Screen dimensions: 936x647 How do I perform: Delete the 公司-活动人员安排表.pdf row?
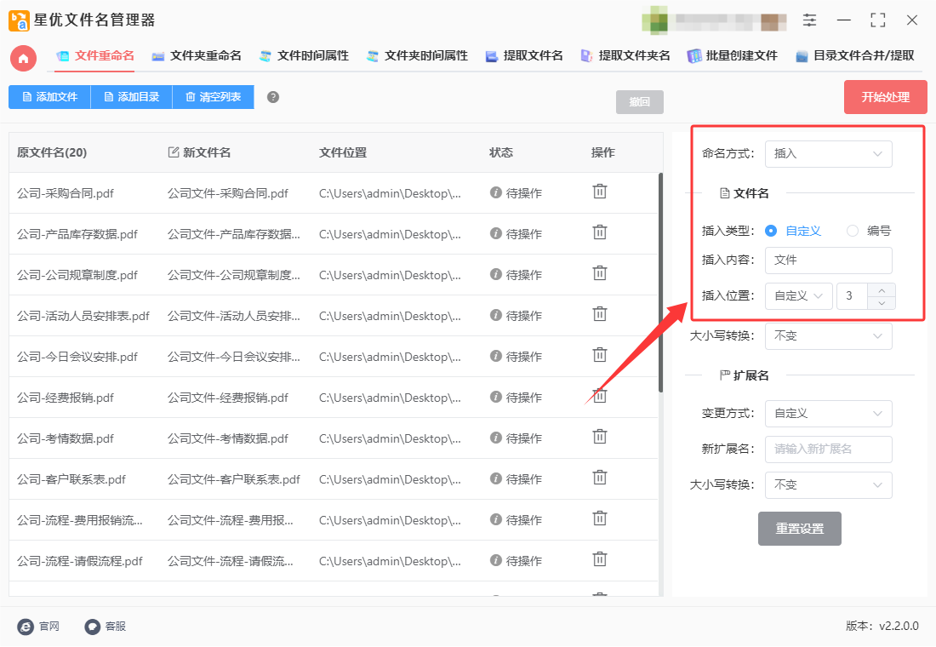coord(599,313)
